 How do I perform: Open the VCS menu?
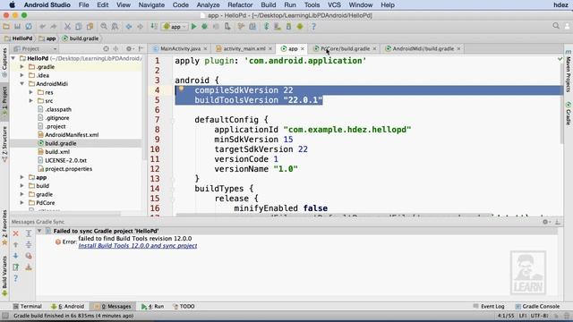[x=334, y=4]
